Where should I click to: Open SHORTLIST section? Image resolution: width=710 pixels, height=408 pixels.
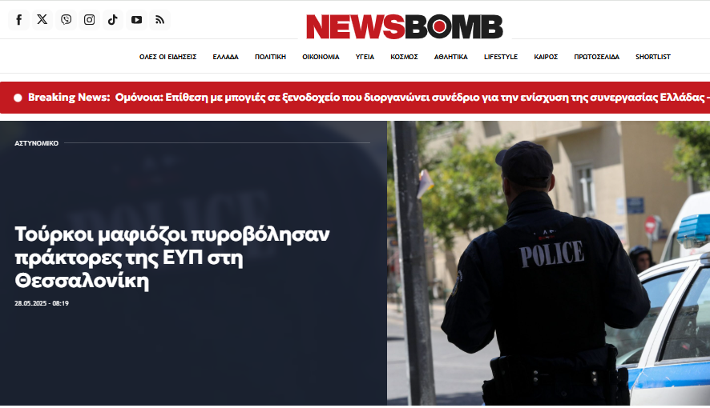[x=653, y=57]
